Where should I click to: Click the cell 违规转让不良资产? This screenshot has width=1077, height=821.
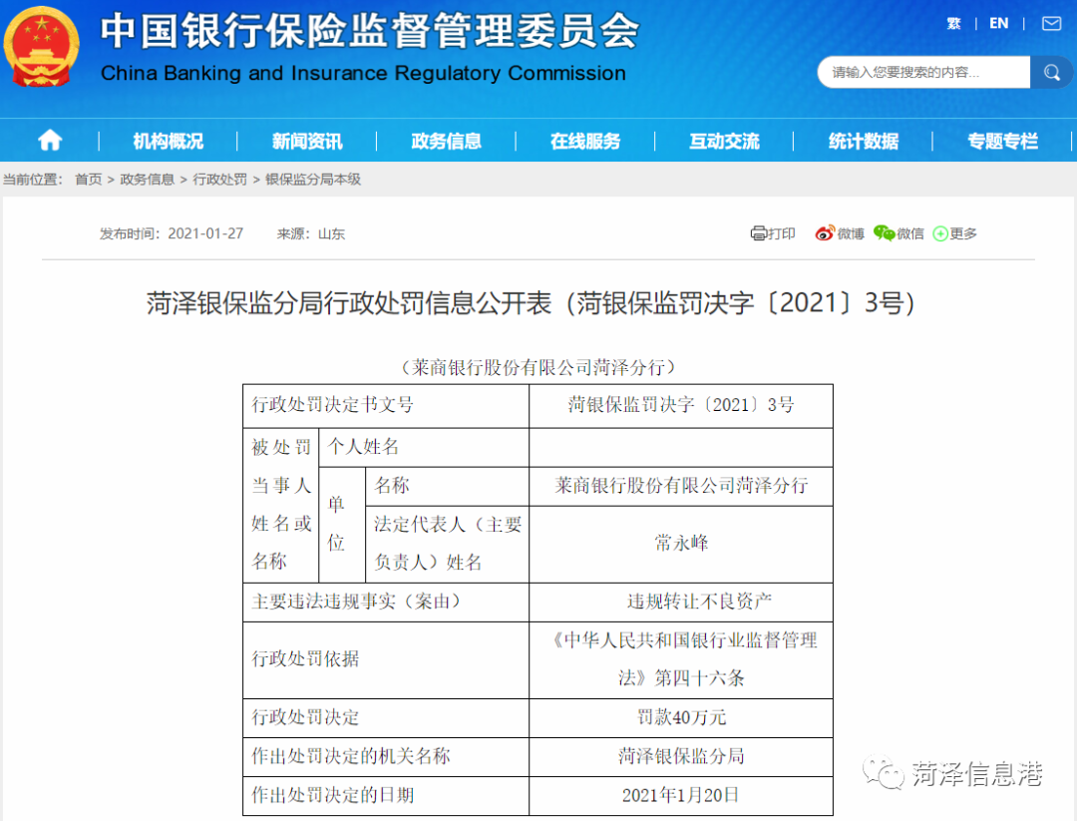click(681, 603)
